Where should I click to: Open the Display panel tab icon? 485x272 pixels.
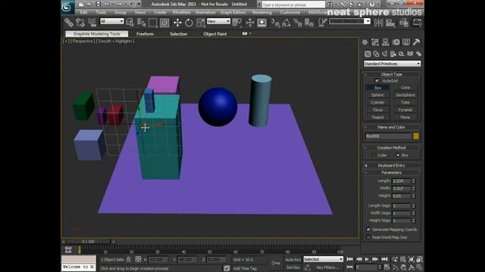(406, 42)
